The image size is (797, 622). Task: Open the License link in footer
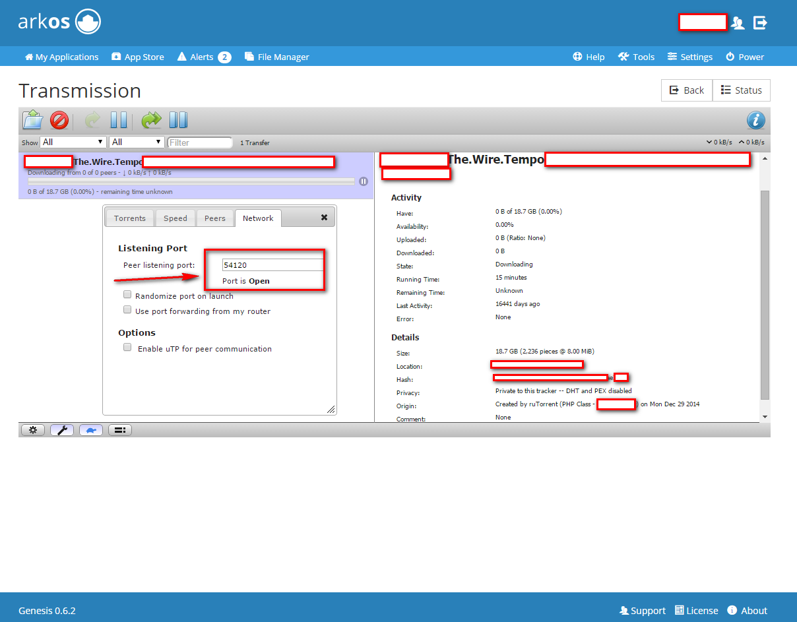tap(697, 610)
